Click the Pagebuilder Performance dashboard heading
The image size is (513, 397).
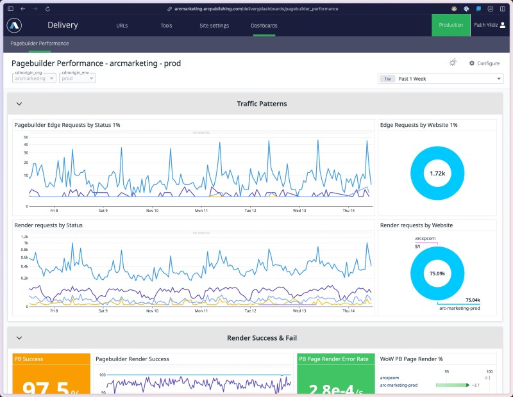point(96,63)
